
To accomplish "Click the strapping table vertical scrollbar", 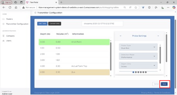I will click(x=111, y=56).
